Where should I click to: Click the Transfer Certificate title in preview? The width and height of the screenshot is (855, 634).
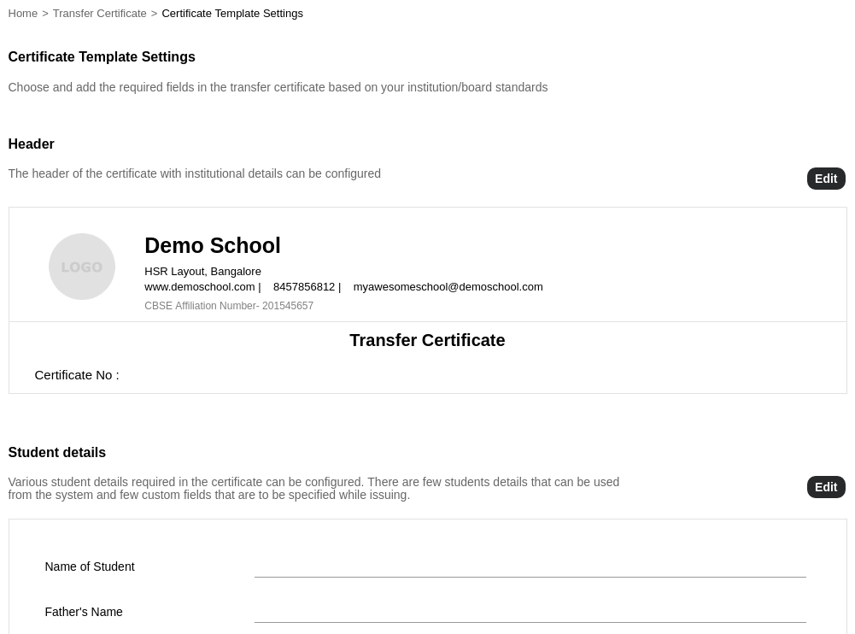pos(427,340)
